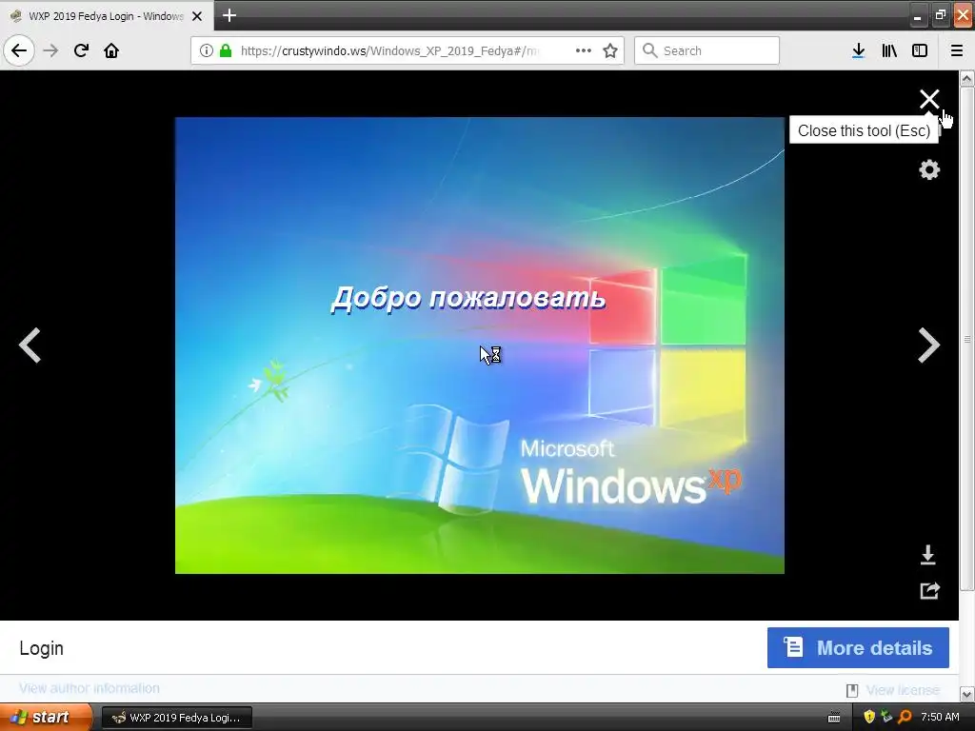The image size is (975, 731).
Task: Open the Firefox hamburger menu
Action: [x=957, y=50]
